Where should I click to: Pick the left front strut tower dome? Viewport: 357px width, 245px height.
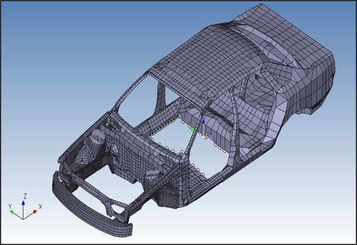pos(97,139)
